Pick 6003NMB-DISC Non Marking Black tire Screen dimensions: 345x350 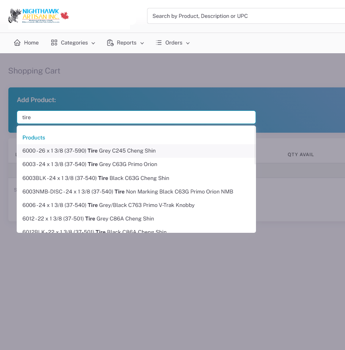(128, 191)
